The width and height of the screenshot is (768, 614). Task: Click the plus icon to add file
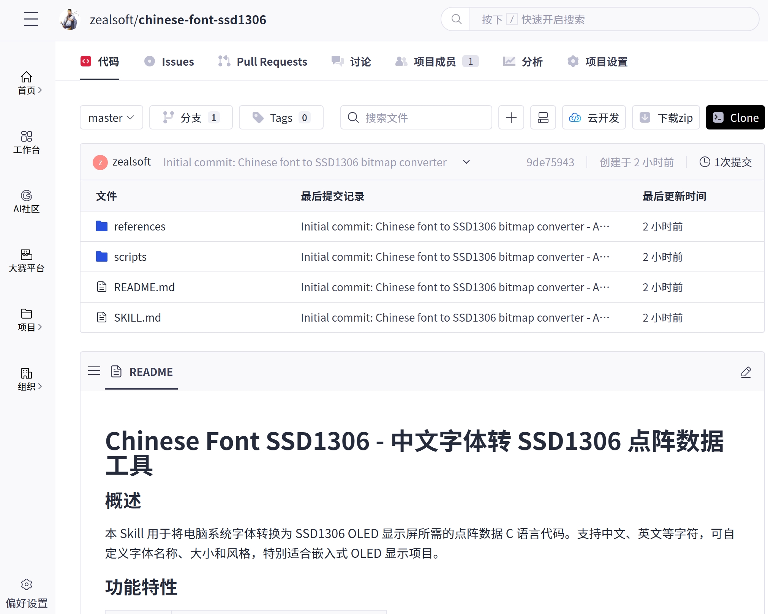511,118
